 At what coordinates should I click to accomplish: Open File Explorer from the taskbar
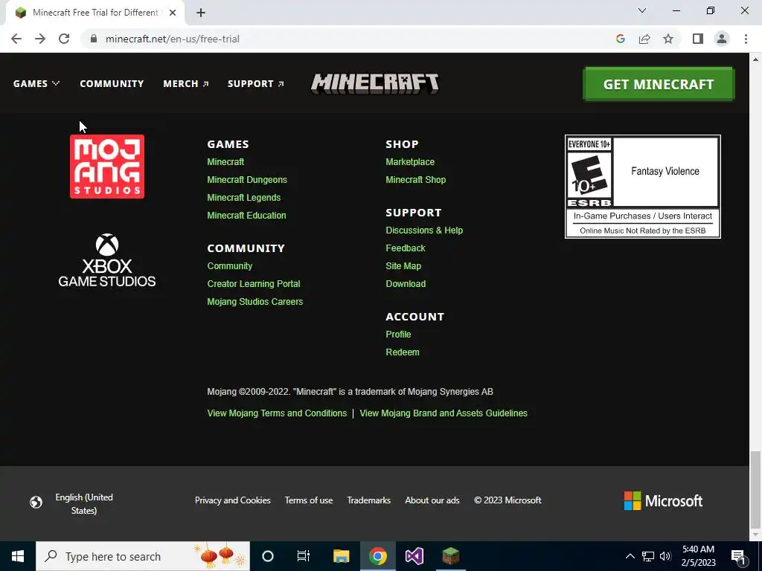pyautogui.click(x=341, y=556)
